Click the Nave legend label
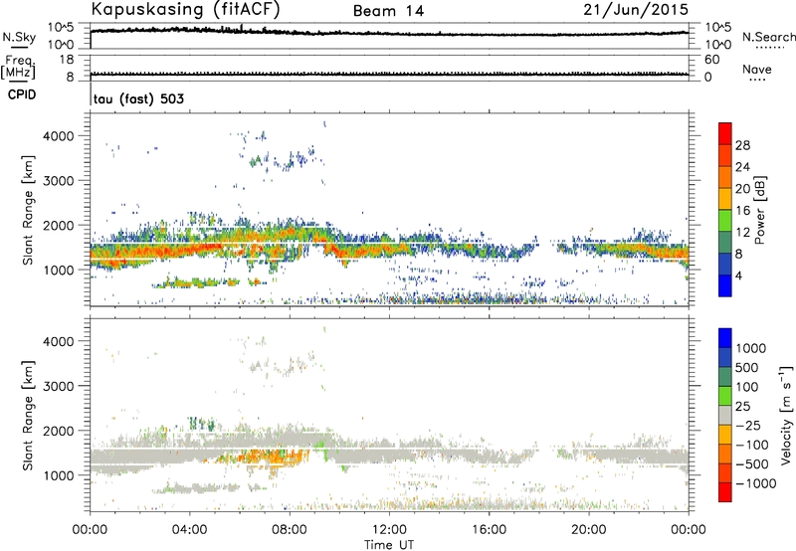This screenshot has width=796, height=551. (x=756, y=69)
